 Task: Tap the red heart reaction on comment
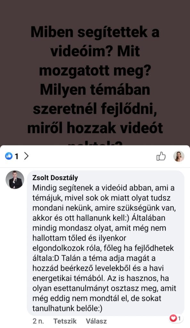point(173,318)
